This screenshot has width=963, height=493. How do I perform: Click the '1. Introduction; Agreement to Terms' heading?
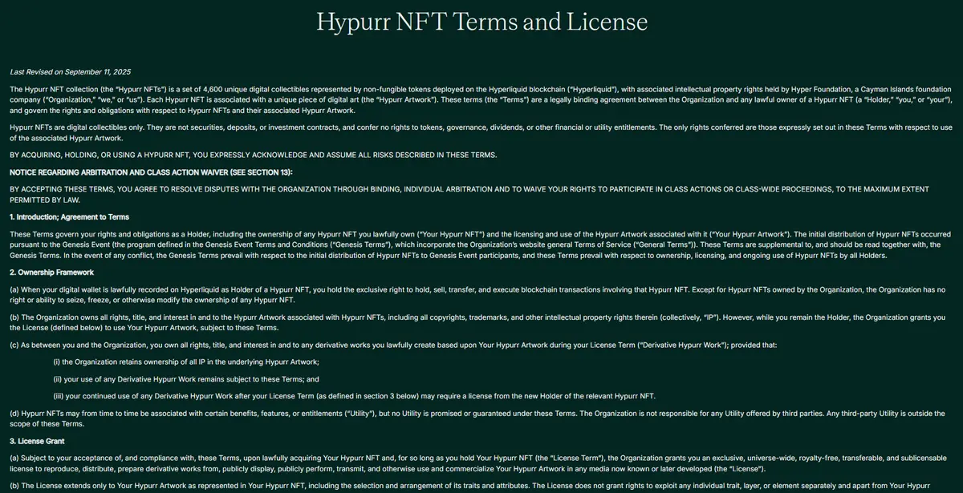[x=69, y=216]
